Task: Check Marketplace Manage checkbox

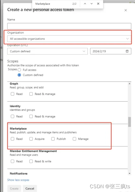Action: 74,139
